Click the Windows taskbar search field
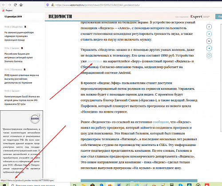The height and width of the screenshot is (186, 222). coord(39,185)
